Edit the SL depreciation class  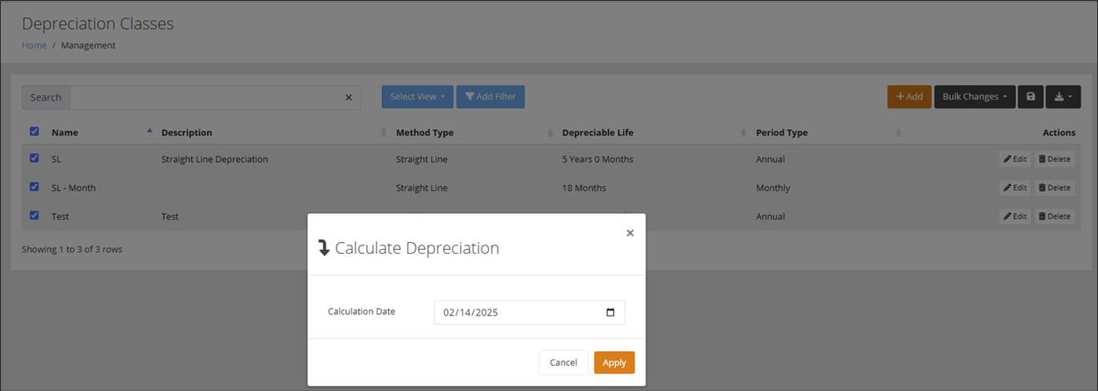point(1015,159)
